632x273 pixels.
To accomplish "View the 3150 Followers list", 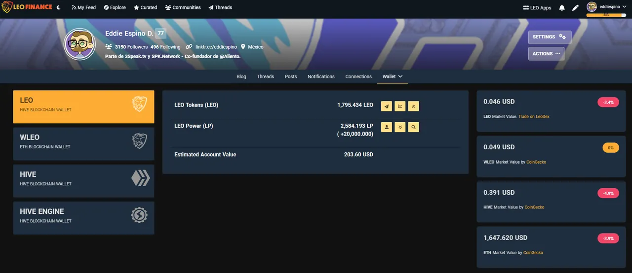I will (x=126, y=47).
